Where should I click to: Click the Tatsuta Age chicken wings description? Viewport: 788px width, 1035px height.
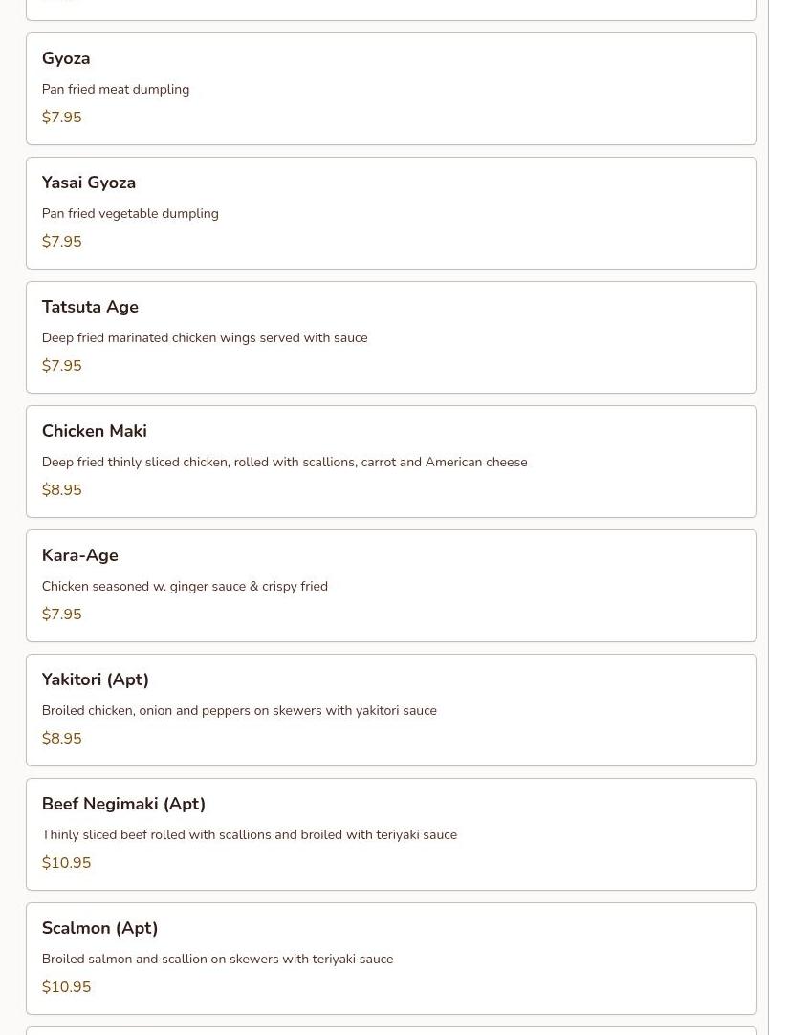pos(205,338)
